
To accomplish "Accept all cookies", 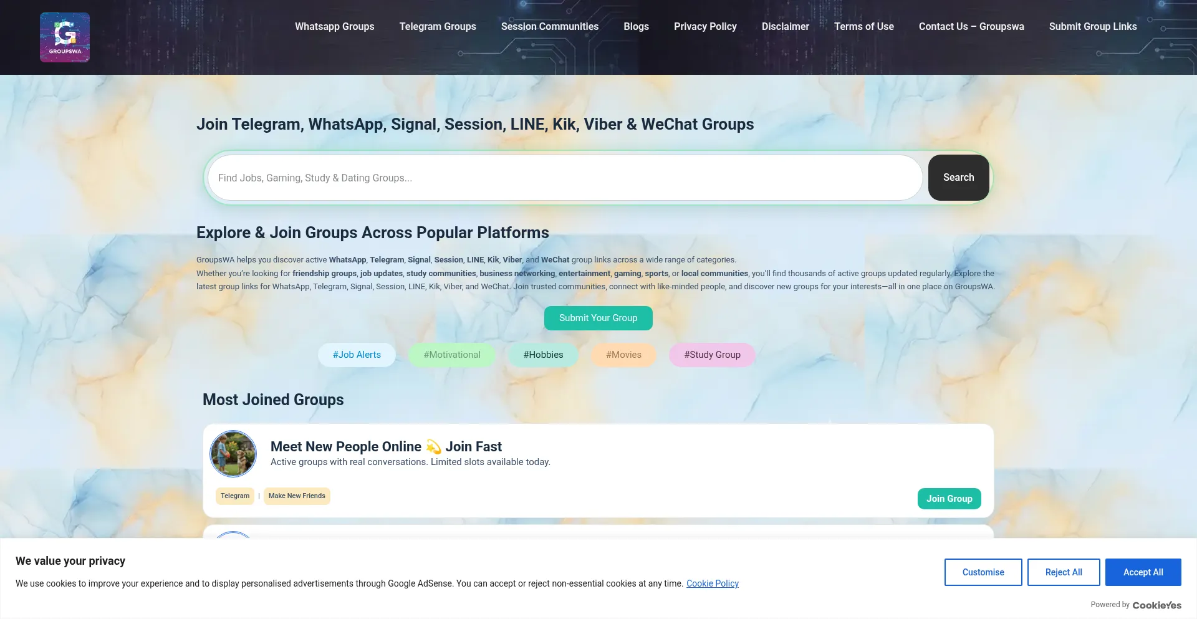I will pos(1143,572).
